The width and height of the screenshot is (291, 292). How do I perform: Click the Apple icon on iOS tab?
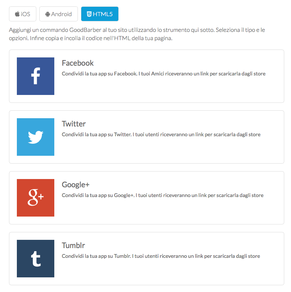tap(17, 14)
